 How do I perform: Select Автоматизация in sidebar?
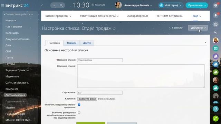pos(15,95)
